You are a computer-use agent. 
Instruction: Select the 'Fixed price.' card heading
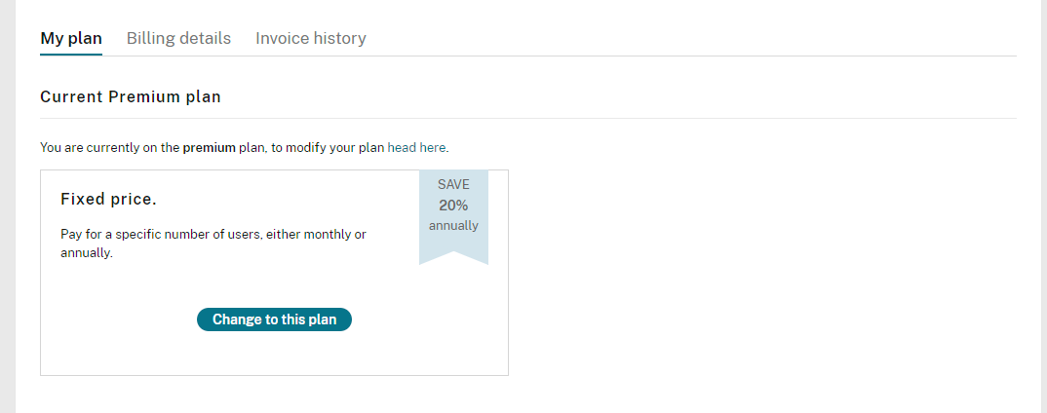click(109, 199)
